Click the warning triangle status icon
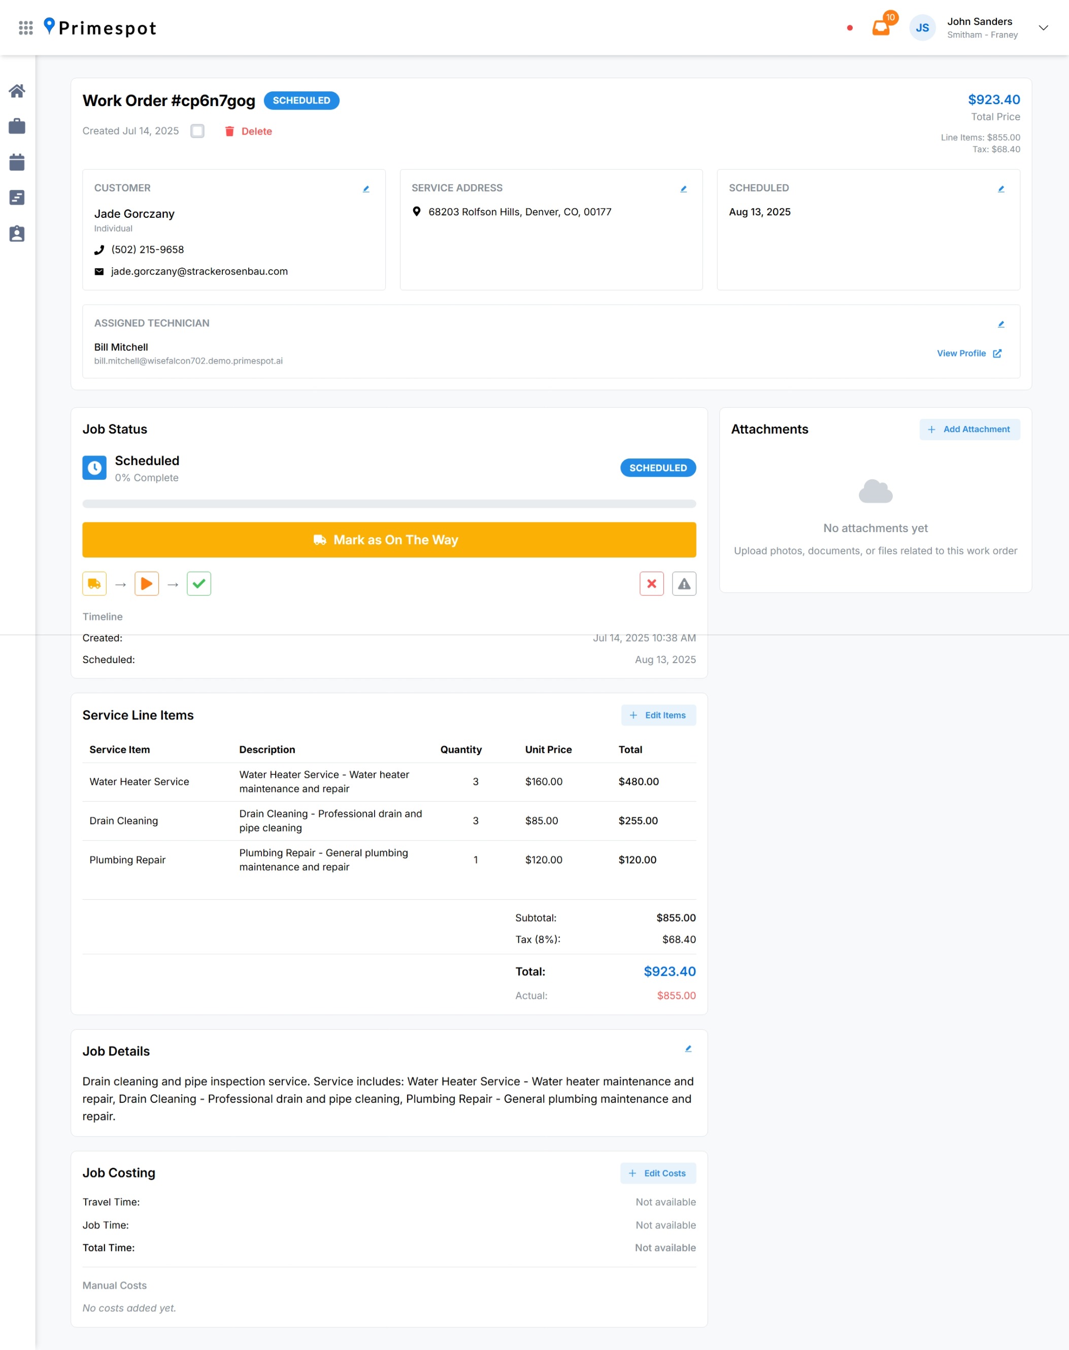The height and width of the screenshot is (1350, 1069). pyautogui.click(x=684, y=584)
